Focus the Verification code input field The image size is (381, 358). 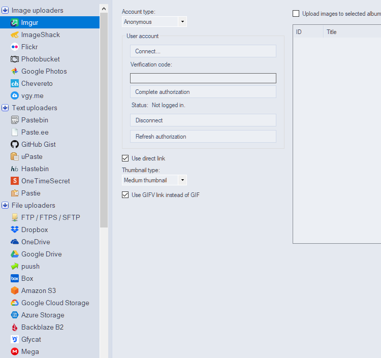click(x=203, y=78)
